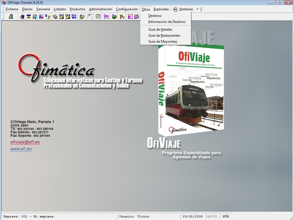Open the Especiales menu

click(x=161, y=9)
